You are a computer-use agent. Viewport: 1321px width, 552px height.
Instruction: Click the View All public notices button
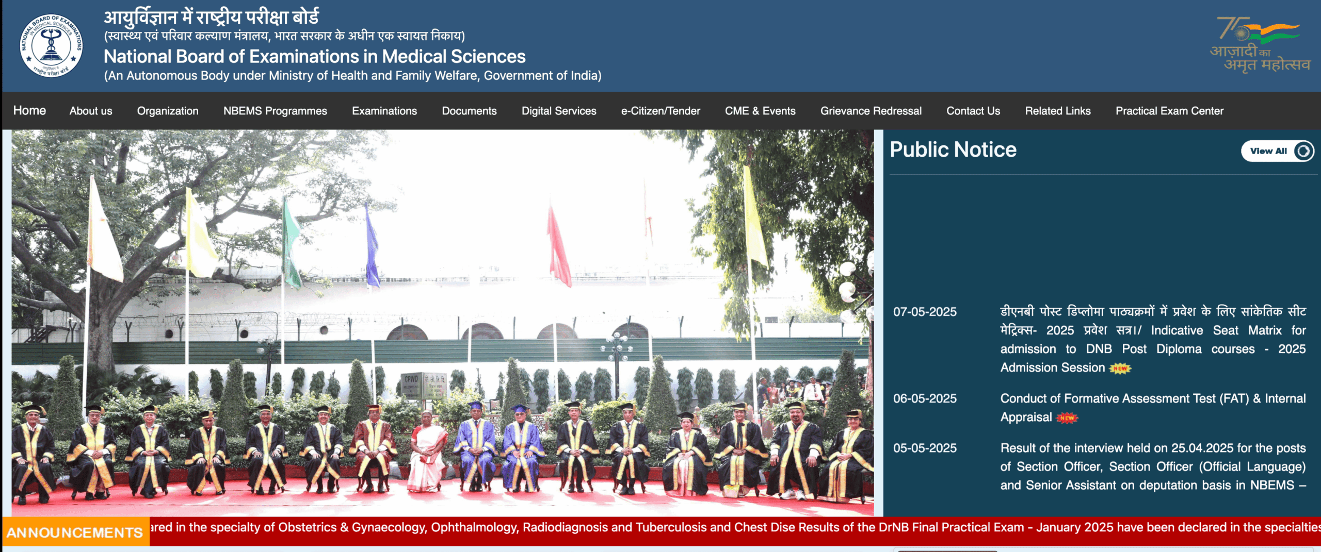(x=1277, y=151)
